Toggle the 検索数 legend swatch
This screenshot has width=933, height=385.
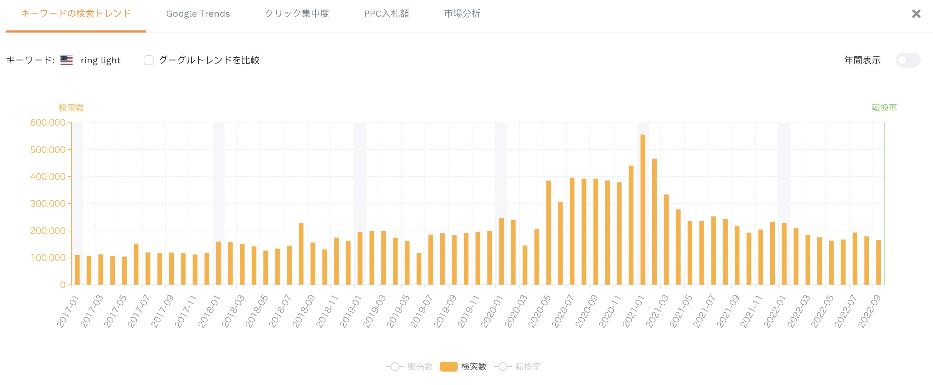(x=448, y=367)
